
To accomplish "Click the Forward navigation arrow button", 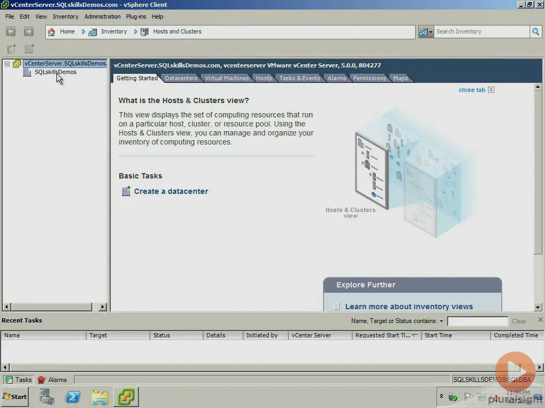I will [x=29, y=31].
